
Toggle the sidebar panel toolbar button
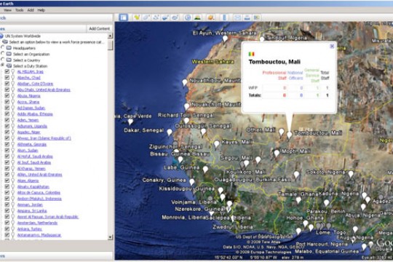click(x=123, y=17)
